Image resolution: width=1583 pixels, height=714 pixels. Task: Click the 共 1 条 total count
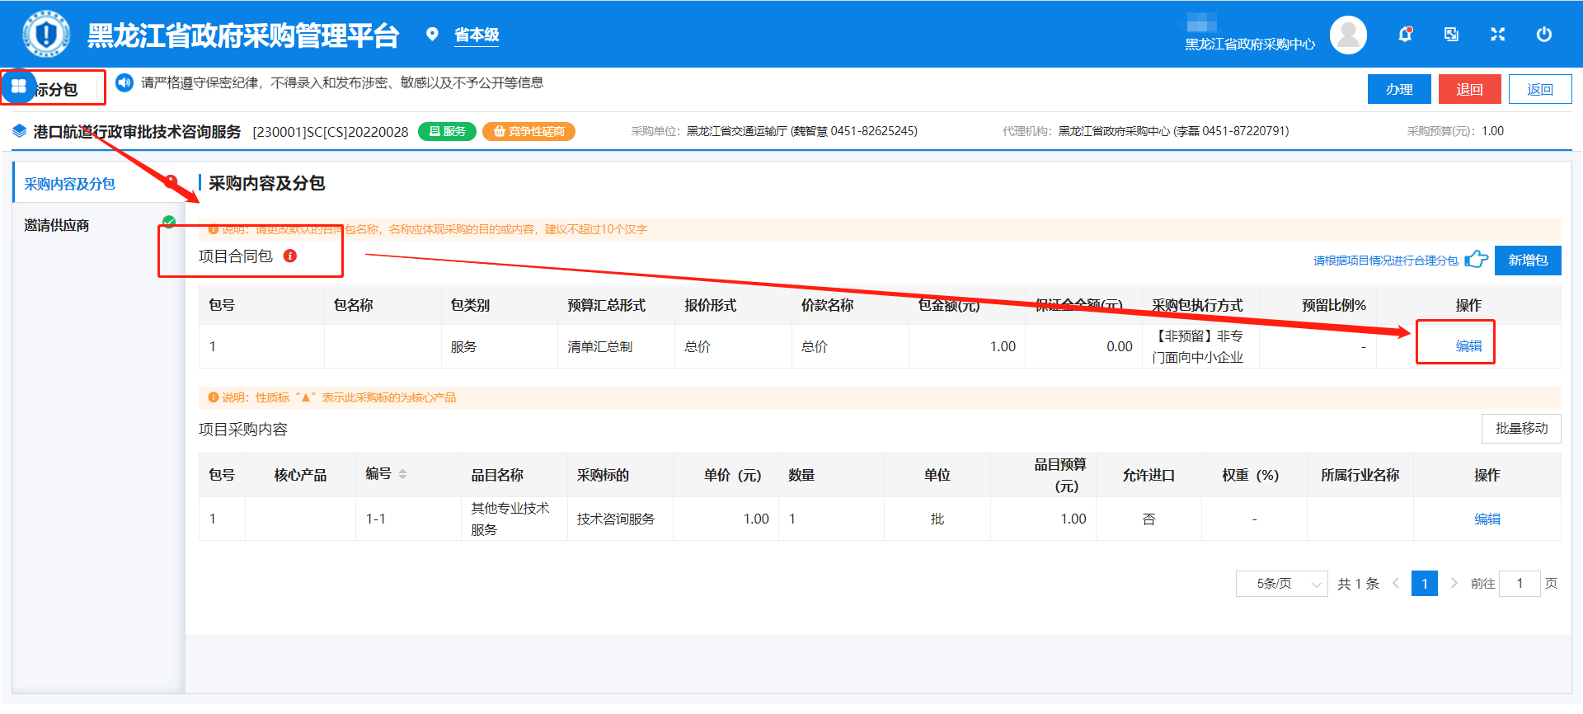click(x=1358, y=584)
